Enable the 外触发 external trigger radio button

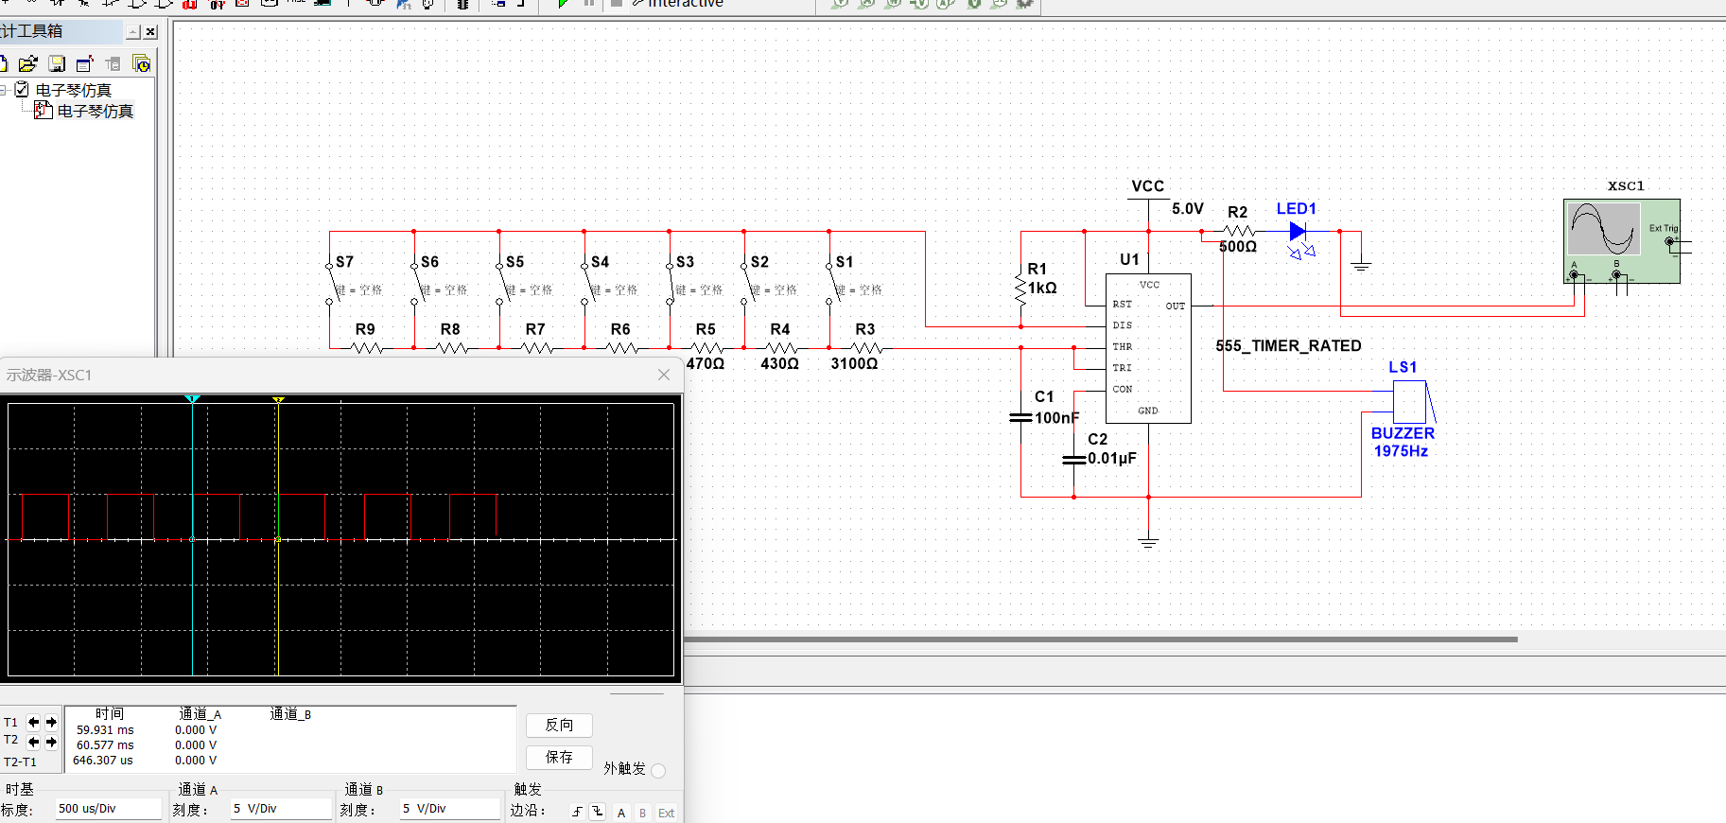pos(658,770)
